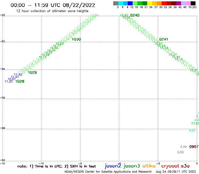Click the blue wave height '10.61'
The width and height of the screenshot is (199, 174).
point(12,79)
